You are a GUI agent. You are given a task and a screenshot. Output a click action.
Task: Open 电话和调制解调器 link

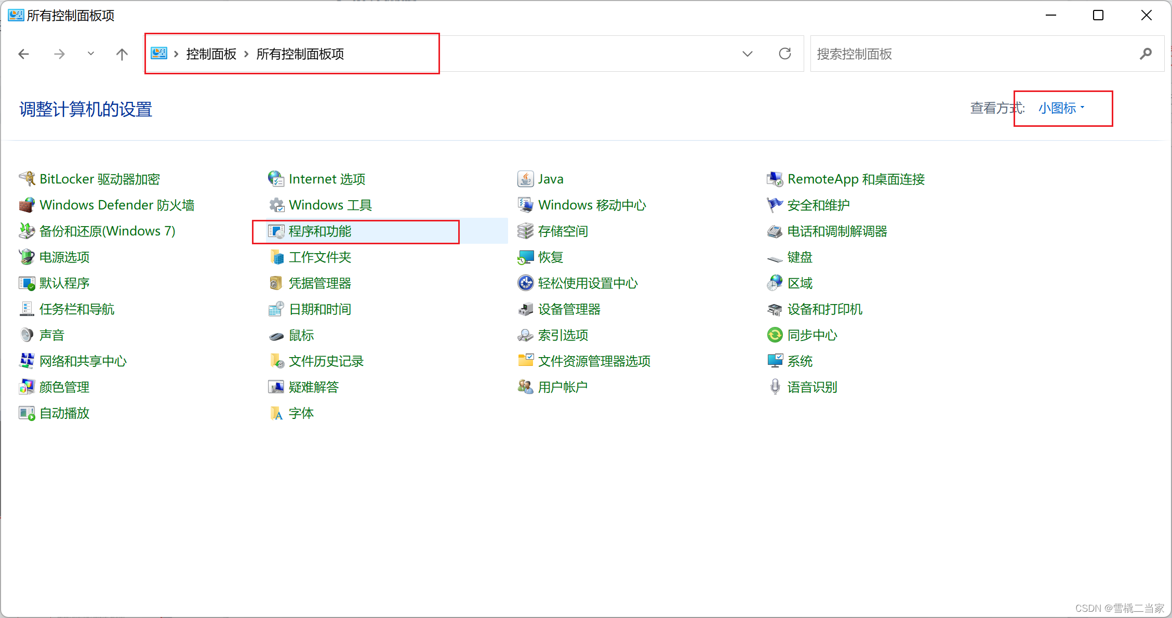click(x=837, y=231)
